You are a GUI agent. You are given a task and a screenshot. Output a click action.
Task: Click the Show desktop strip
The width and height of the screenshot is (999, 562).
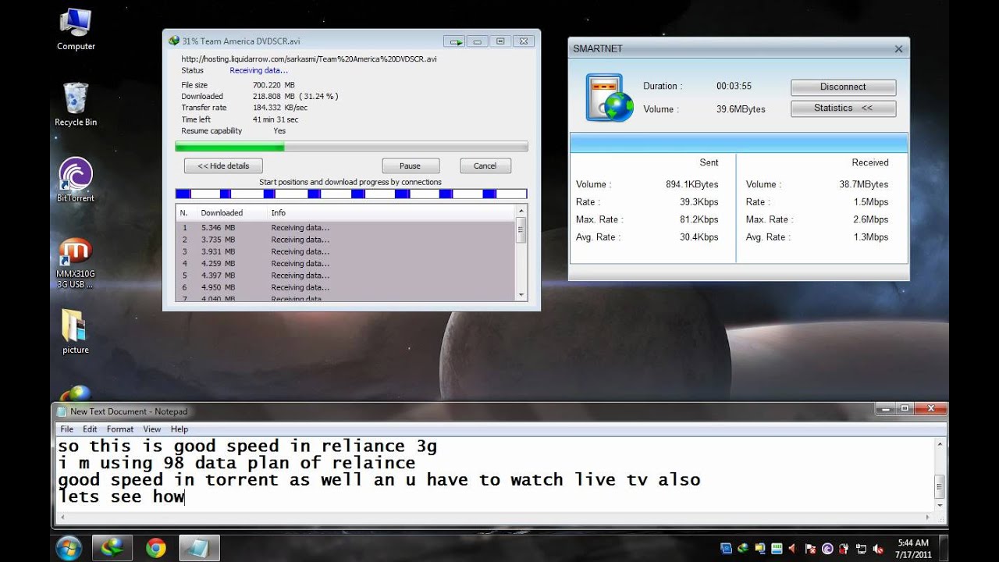click(x=944, y=548)
